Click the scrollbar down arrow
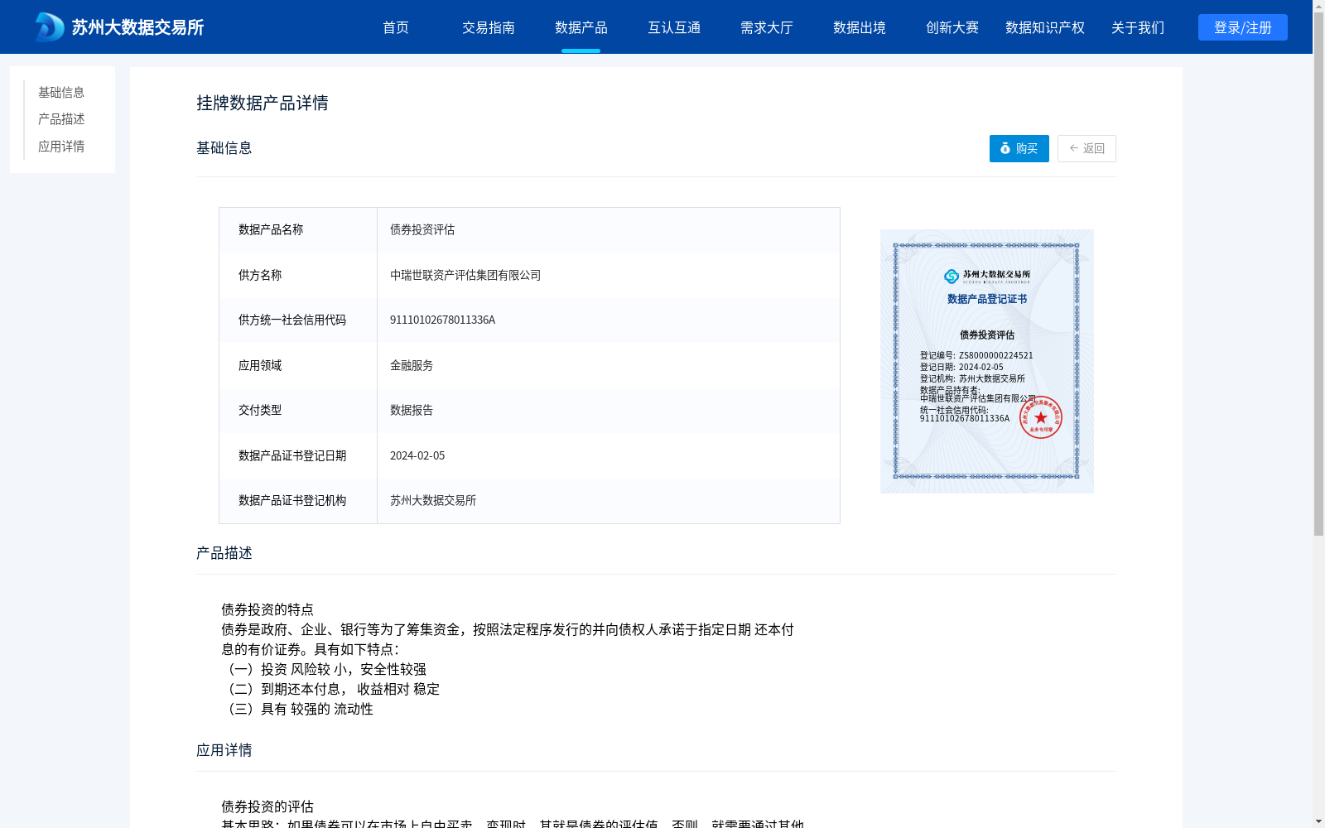The height and width of the screenshot is (828, 1325). coord(1318,821)
